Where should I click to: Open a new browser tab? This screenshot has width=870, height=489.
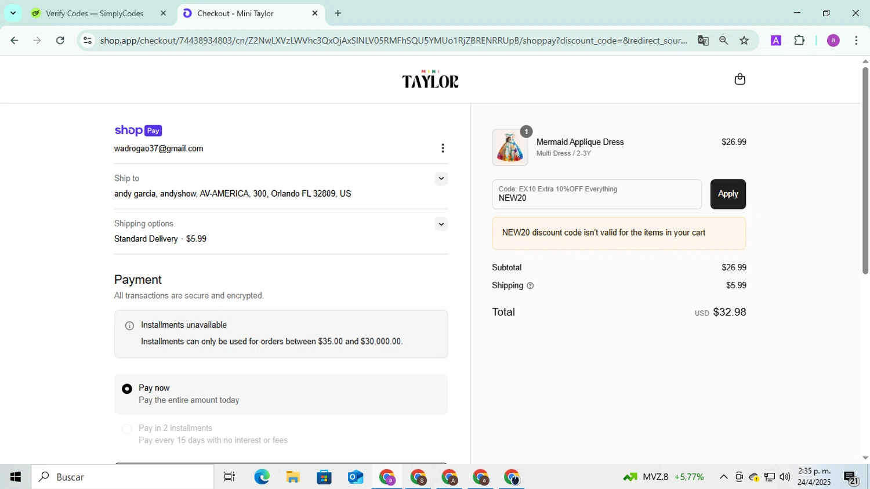pos(338,13)
